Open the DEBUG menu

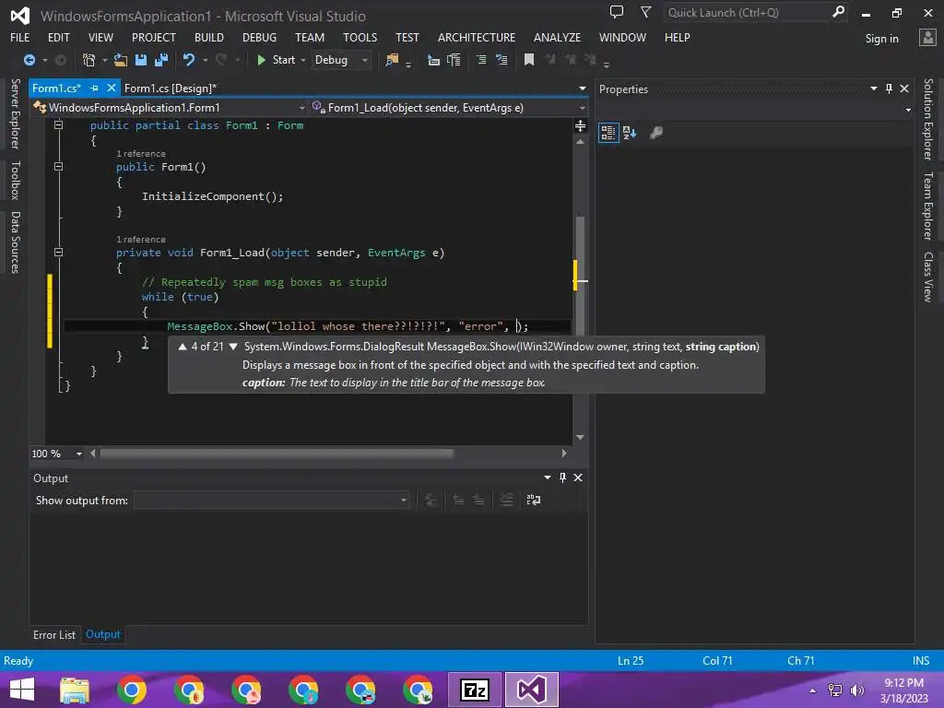259,37
